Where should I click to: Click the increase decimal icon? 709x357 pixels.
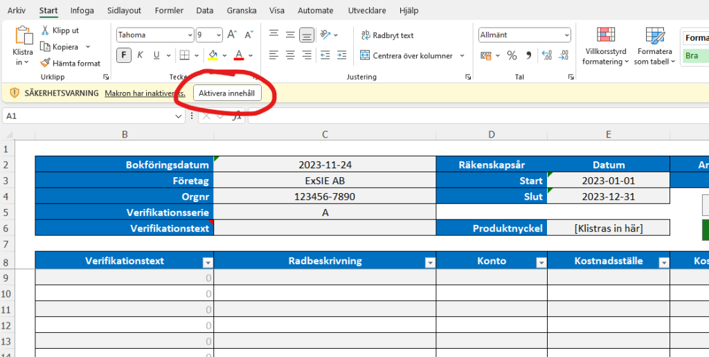point(546,55)
